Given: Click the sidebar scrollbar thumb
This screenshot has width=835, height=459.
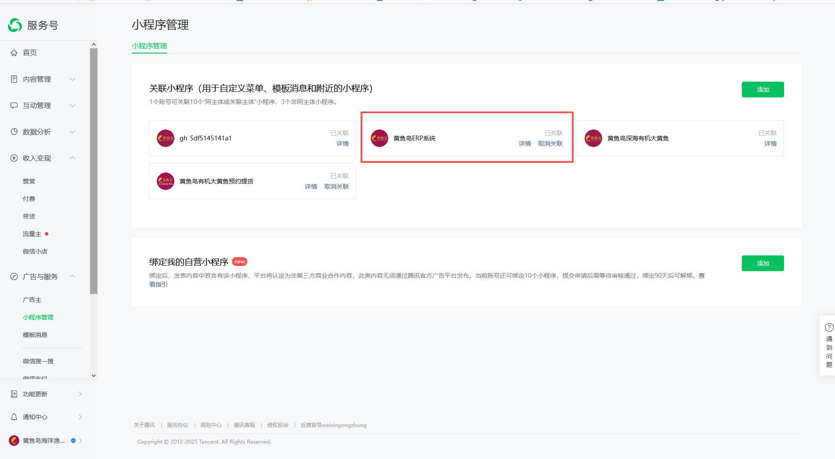Looking at the screenshot, I should pyautogui.click(x=94, y=171).
